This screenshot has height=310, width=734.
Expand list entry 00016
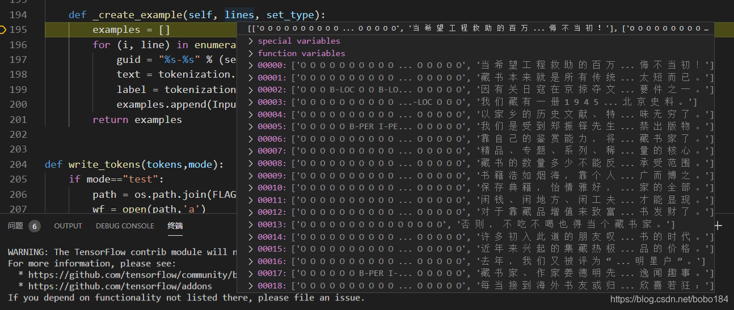click(251, 261)
